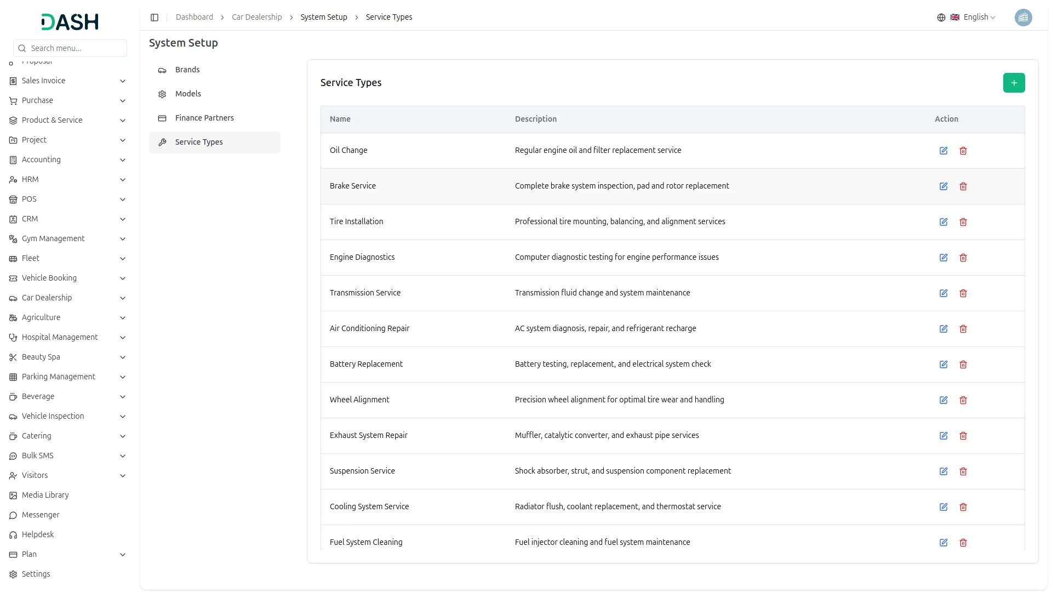
Task: Toggle the sidebar collapse icon
Action: pyautogui.click(x=155, y=18)
